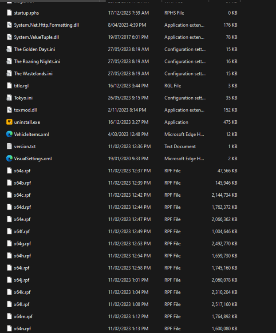Click the Edge icon of VehicleItems.xml

pyautogui.click(x=9, y=134)
